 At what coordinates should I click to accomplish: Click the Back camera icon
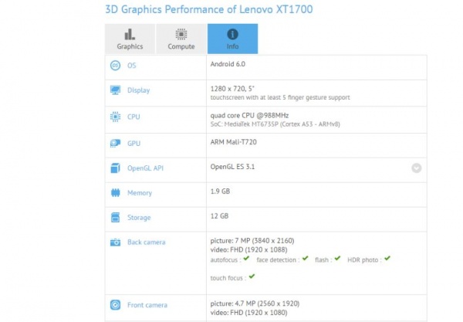point(114,242)
